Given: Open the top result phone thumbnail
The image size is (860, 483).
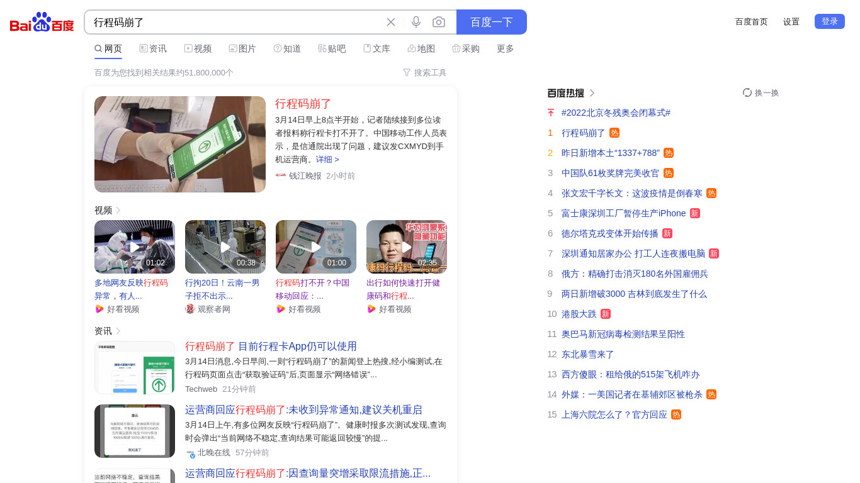Looking at the screenshot, I should click(180, 144).
